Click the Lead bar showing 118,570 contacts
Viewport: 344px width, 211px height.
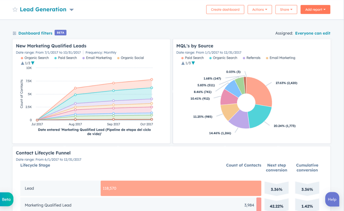coord(180,188)
